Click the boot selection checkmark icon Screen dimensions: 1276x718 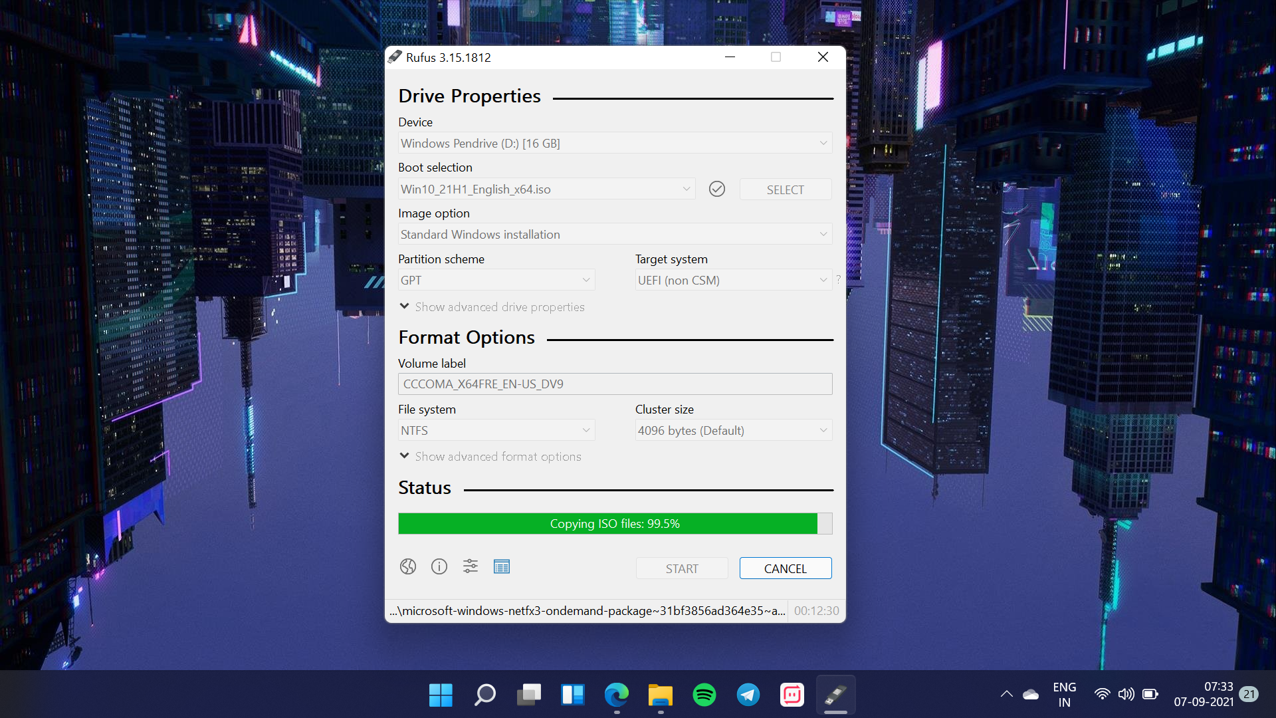pos(717,189)
